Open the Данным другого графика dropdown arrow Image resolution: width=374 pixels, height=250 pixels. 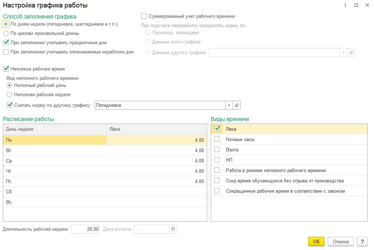coord(344,53)
